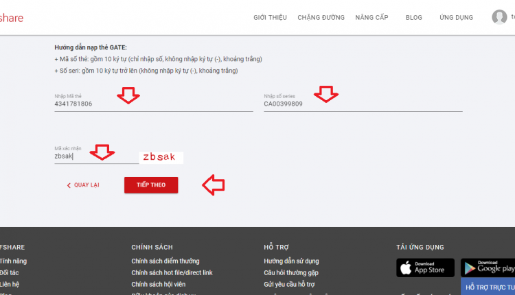Focus the Nhập Mã thẻ input field
This screenshot has height=295, width=515.
pos(154,104)
